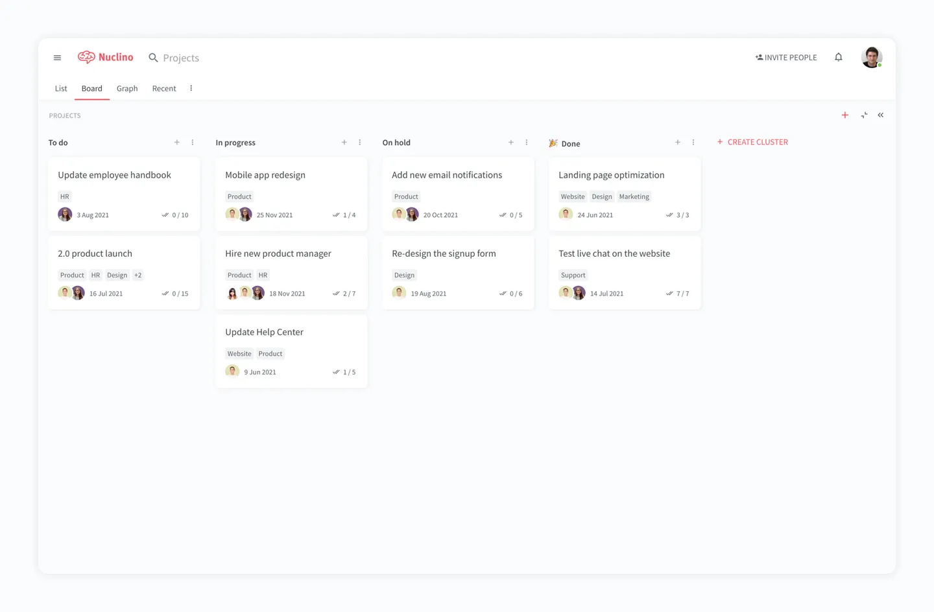Open On hold column options menu
The image size is (934, 612).
click(527, 142)
